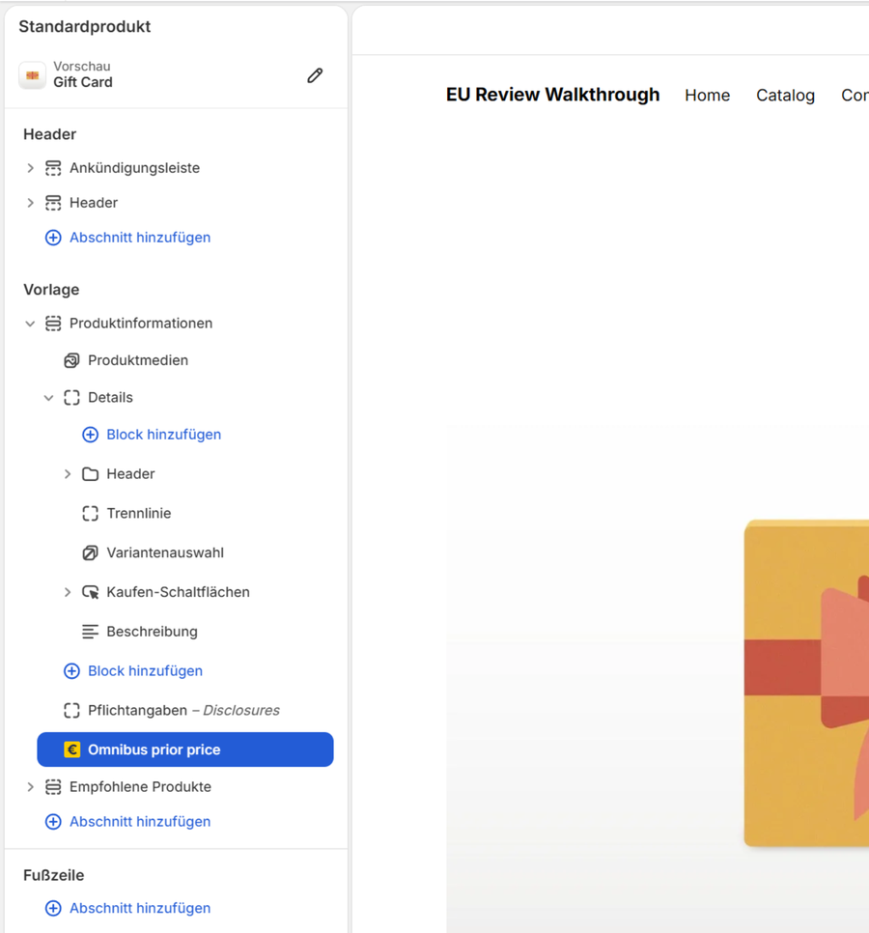Expand the Kaufen-Schaltflächen block
Viewport: 869px width, 933px height.
point(68,593)
